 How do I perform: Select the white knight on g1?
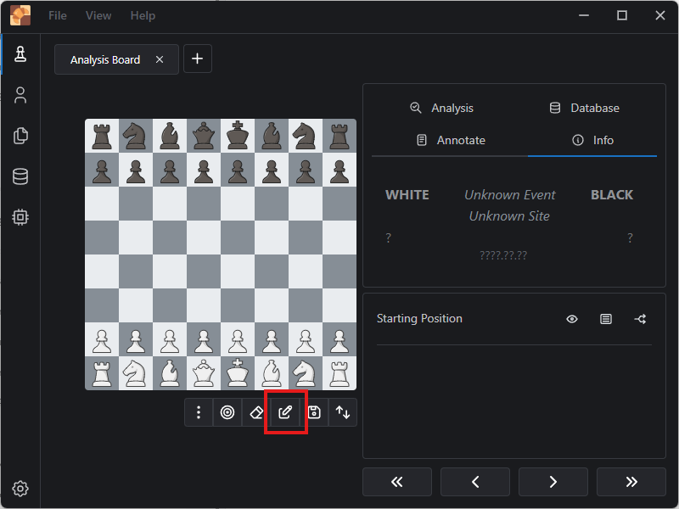[x=306, y=373]
